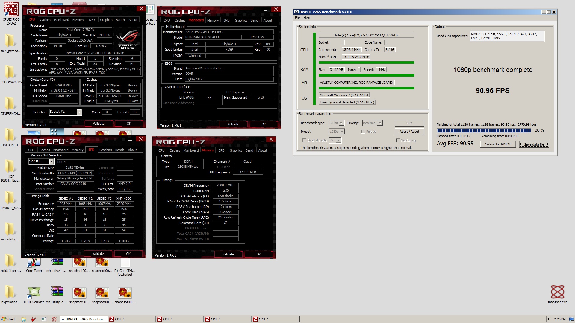
Task: Open the HOF 1080TI_Bios folder
Action: [x=11, y=170]
